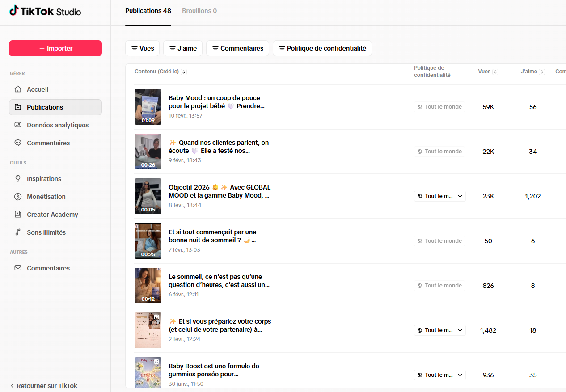The height and width of the screenshot is (392, 566).
Task: Click title Baby Mood : un coup de pouce
Action: coord(217,102)
